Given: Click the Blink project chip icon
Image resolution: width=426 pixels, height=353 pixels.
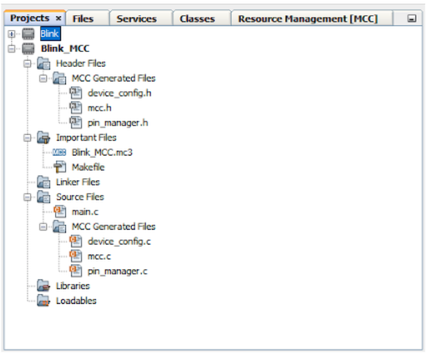Looking at the screenshot, I should click(29, 34).
